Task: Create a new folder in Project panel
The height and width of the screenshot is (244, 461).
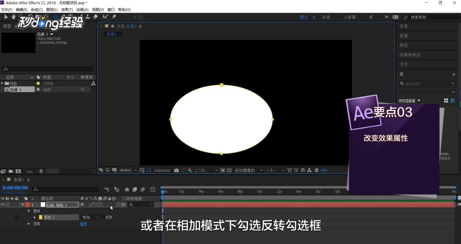Action: [x=11, y=171]
